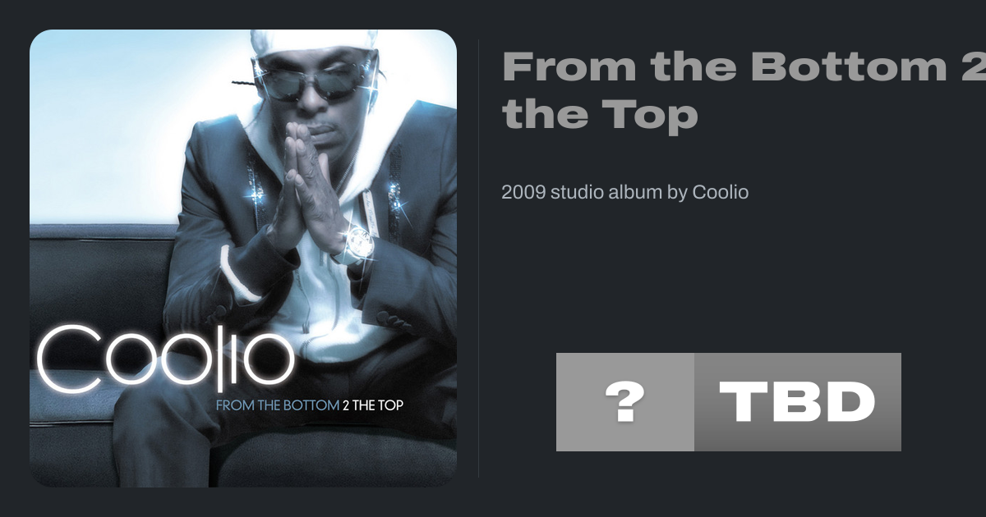Click the sparkling wristwatch on the cover

(359, 240)
